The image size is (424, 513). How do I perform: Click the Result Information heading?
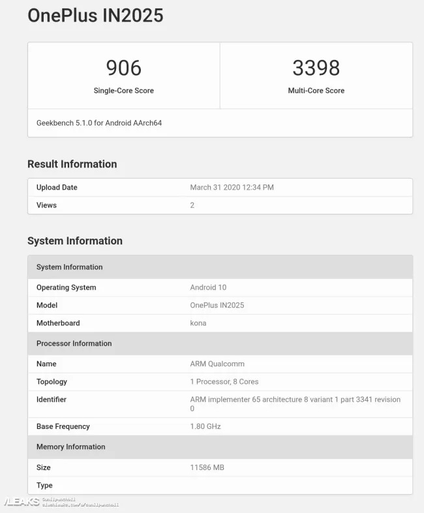click(x=72, y=164)
